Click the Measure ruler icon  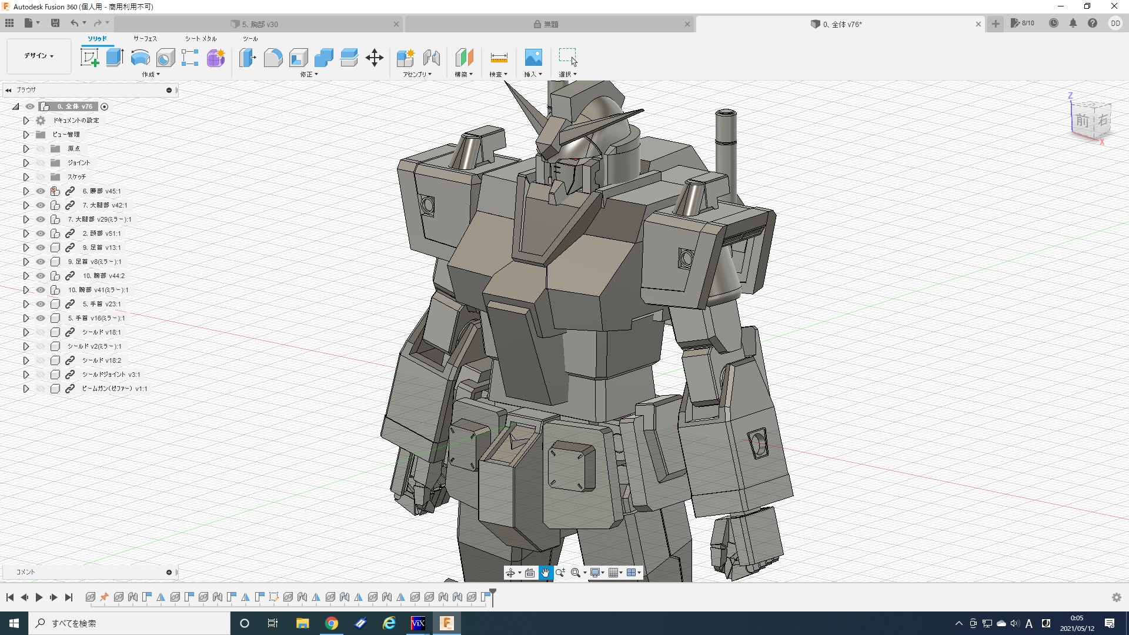[x=498, y=58]
